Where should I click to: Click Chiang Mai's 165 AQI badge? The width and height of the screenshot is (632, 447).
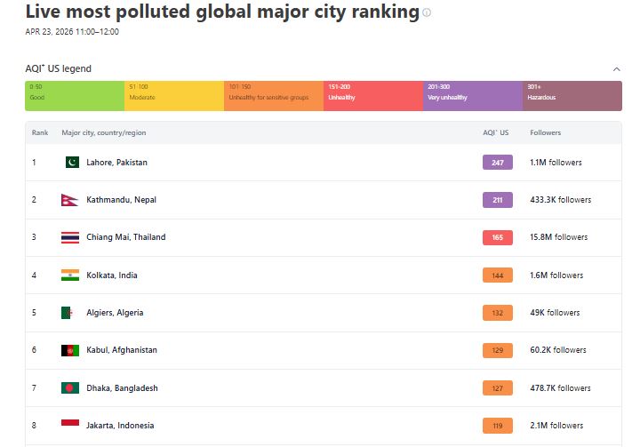(497, 237)
